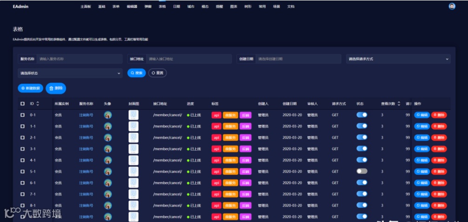
Task: Click the red 删除 button in row 0-1
Action: click(x=439, y=115)
